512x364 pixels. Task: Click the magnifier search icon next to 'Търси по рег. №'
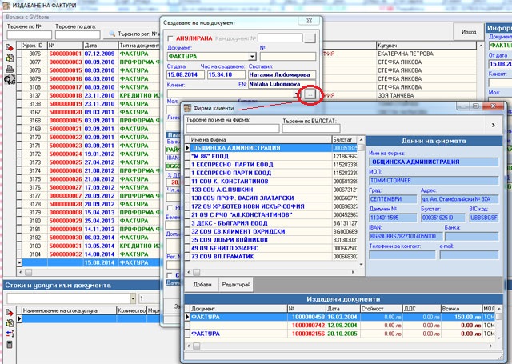[x=112, y=34]
